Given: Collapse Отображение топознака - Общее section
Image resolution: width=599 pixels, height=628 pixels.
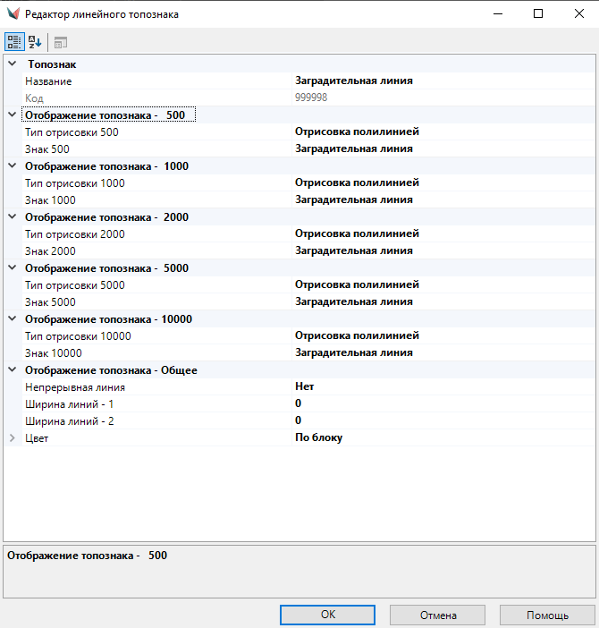Looking at the screenshot, I should (12, 370).
